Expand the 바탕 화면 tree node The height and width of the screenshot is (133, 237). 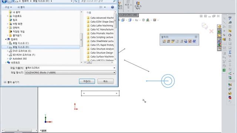[x=7, y=24]
